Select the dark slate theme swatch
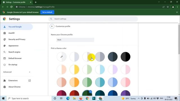180x101 pixels. click(112, 57)
